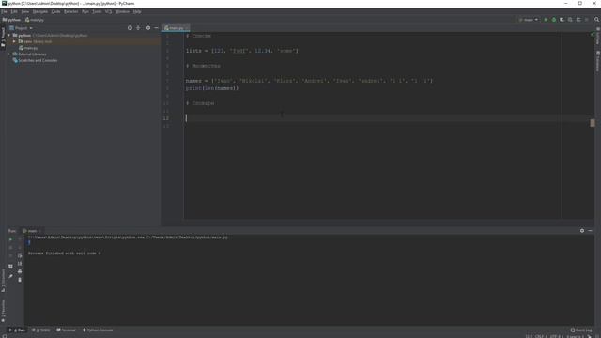Open the Python Console tool window
This screenshot has height=338, width=601.
coord(98,330)
